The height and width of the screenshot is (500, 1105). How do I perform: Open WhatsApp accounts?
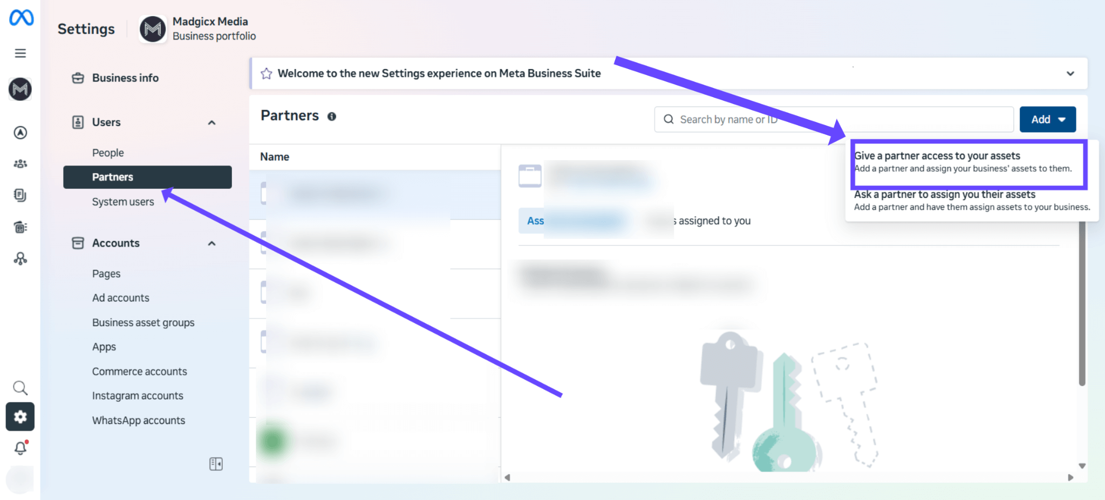[x=139, y=420]
